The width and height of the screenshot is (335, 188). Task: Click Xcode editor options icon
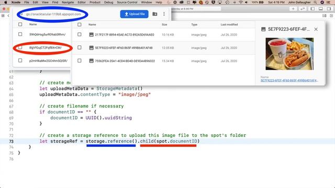point(325,16)
